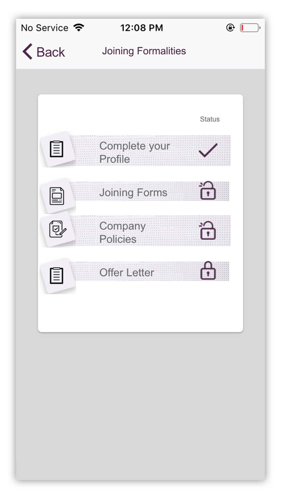281x499 pixels.
Task: Tap the Status column header
Action: [x=210, y=119]
